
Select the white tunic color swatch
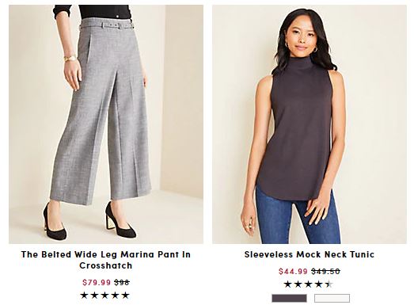[x=332, y=298]
